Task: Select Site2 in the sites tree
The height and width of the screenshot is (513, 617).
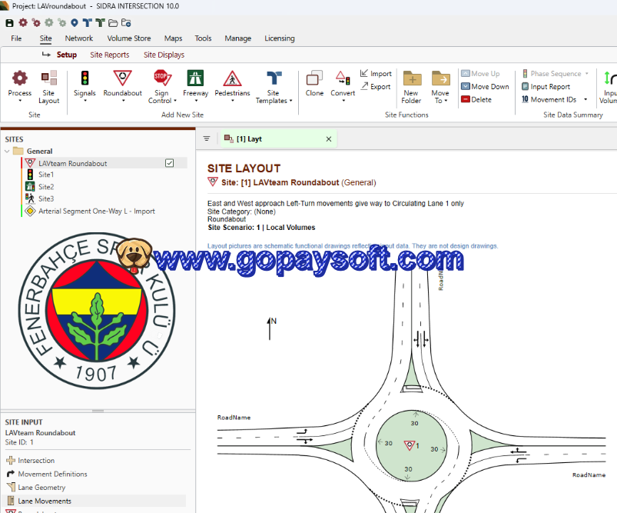Action: click(46, 187)
